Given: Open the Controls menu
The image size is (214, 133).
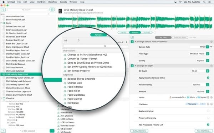Looking at the screenshot, I should pos(41,2).
